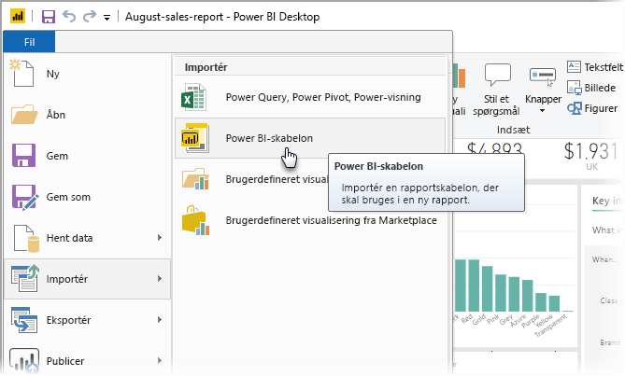Click the Power BI-skabelon template icon
Screen dimensions: 625x376
tap(195, 138)
